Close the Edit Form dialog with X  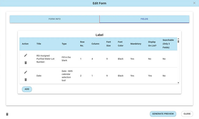pyautogui.click(x=194, y=3)
